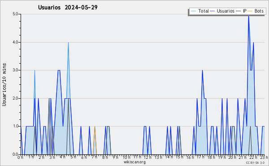269x166 pixels.
Task: Click the '2 h' x-axis label
Action: tap(42, 157)
